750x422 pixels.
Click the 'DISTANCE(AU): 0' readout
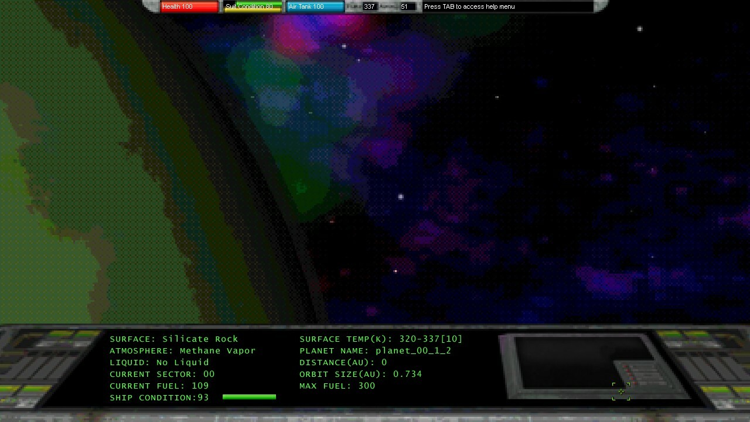coord(343,362)
